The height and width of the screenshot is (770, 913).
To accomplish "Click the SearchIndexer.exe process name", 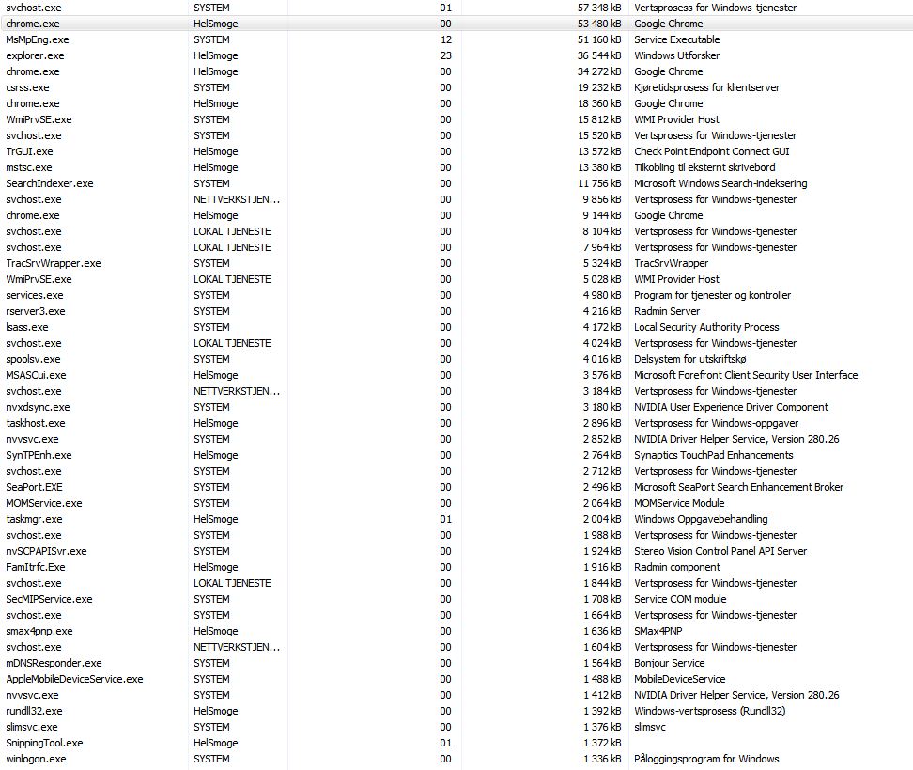I will pyautogui.click(x=50, y=183).
